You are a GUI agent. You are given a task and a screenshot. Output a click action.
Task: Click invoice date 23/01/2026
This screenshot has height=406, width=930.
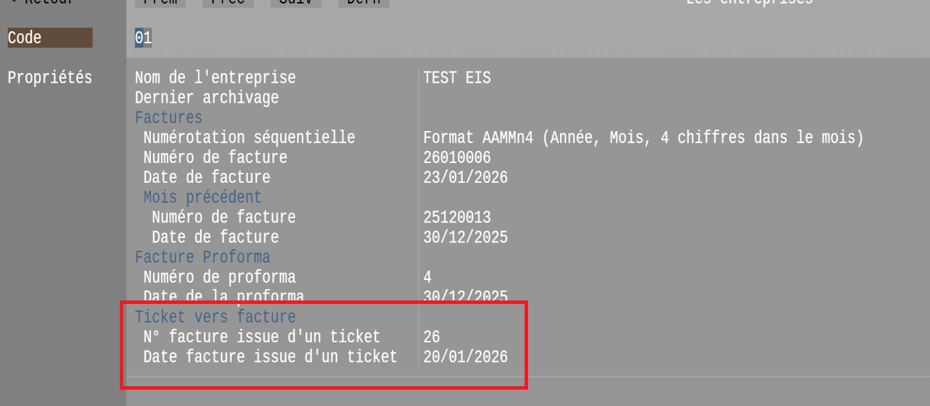(465, 177)
